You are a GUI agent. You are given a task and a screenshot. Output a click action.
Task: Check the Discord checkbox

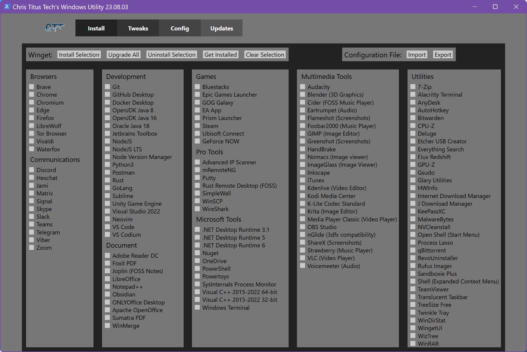tap(32, 170)
